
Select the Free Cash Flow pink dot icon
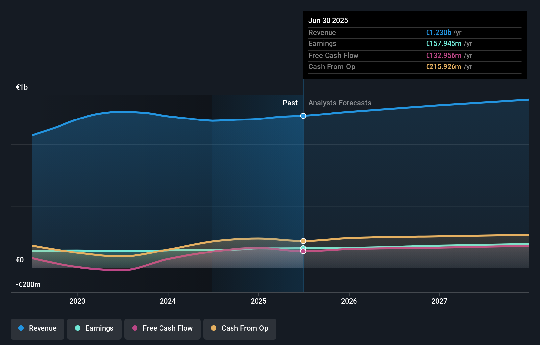(x=134, y=328)
